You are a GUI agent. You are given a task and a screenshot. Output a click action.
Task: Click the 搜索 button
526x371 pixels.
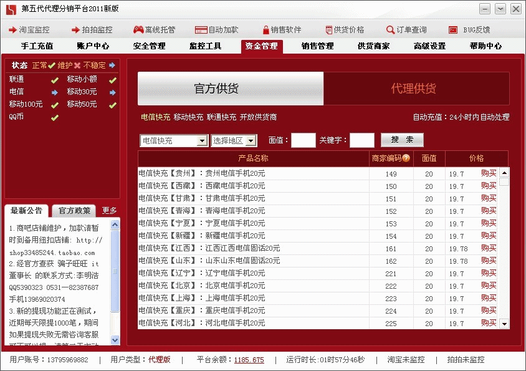tap(402, 140)
